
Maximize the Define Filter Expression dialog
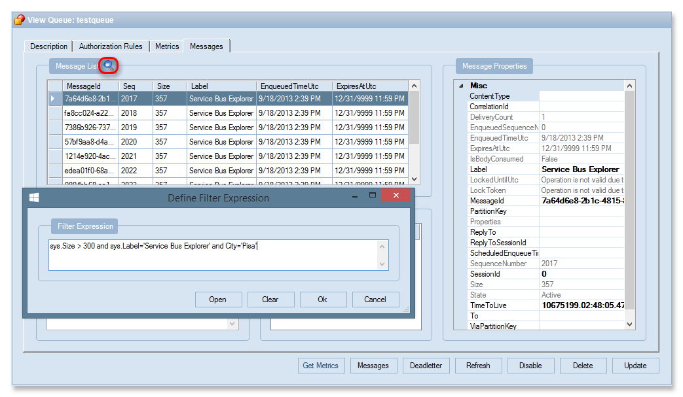373,196
